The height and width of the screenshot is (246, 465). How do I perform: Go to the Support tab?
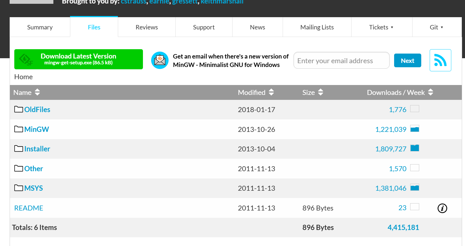pyautogui.click(x=204, y=27)
